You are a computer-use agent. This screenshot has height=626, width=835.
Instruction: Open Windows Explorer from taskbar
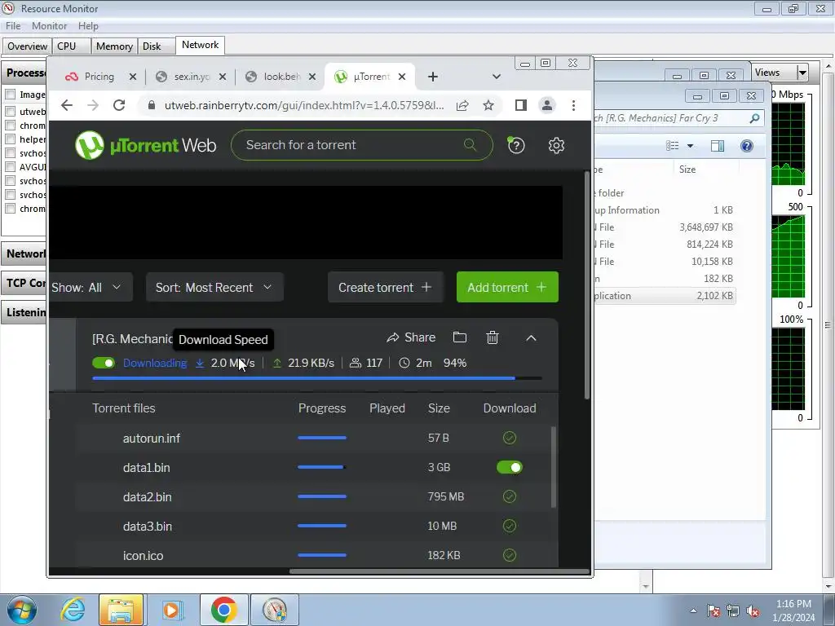pos(121,610)
